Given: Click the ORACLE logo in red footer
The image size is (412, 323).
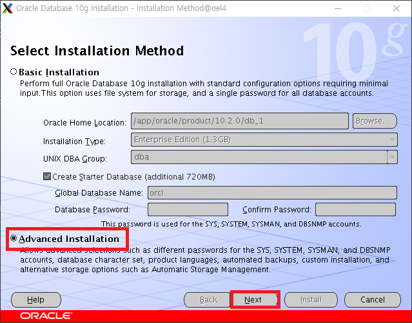Looking at the screenshot, I should pyautogui.click(x=46, y=316).
